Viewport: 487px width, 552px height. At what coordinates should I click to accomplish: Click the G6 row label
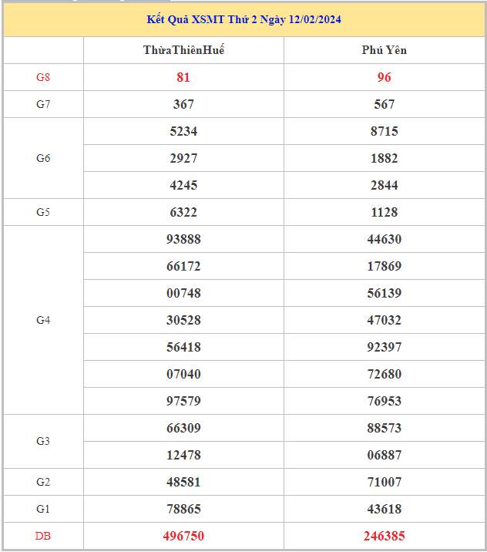(43, 158)
